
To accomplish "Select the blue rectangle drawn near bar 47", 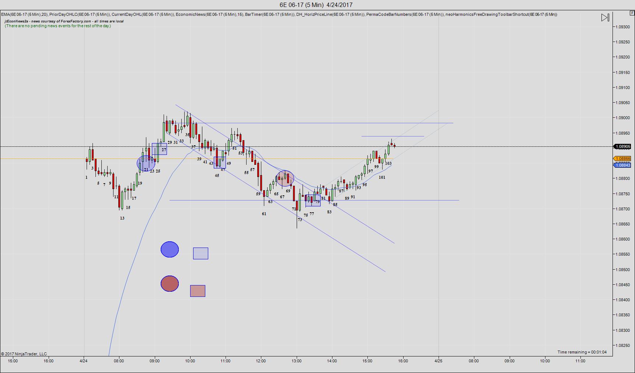I will click(220, 163).
